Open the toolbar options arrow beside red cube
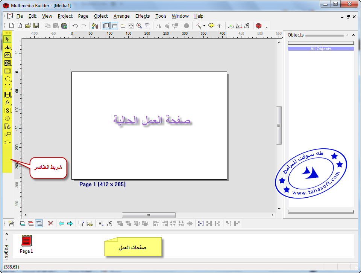The width and height of the screenshot is (361, 273). 267,27
